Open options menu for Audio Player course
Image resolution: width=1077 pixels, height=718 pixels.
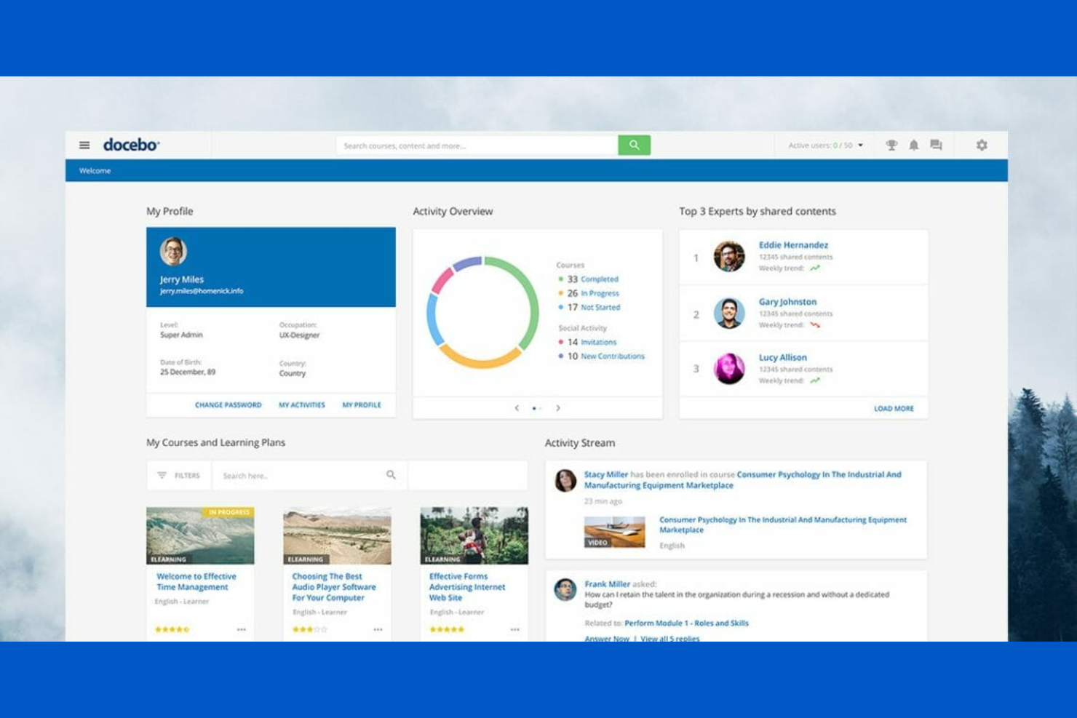coord(378,630)
